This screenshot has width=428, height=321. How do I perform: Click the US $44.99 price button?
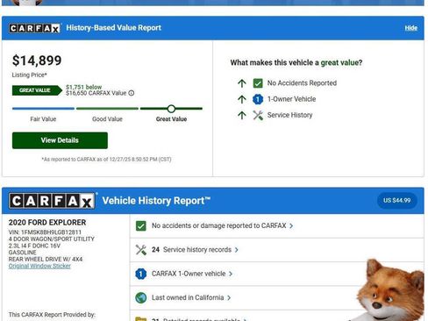397,201
